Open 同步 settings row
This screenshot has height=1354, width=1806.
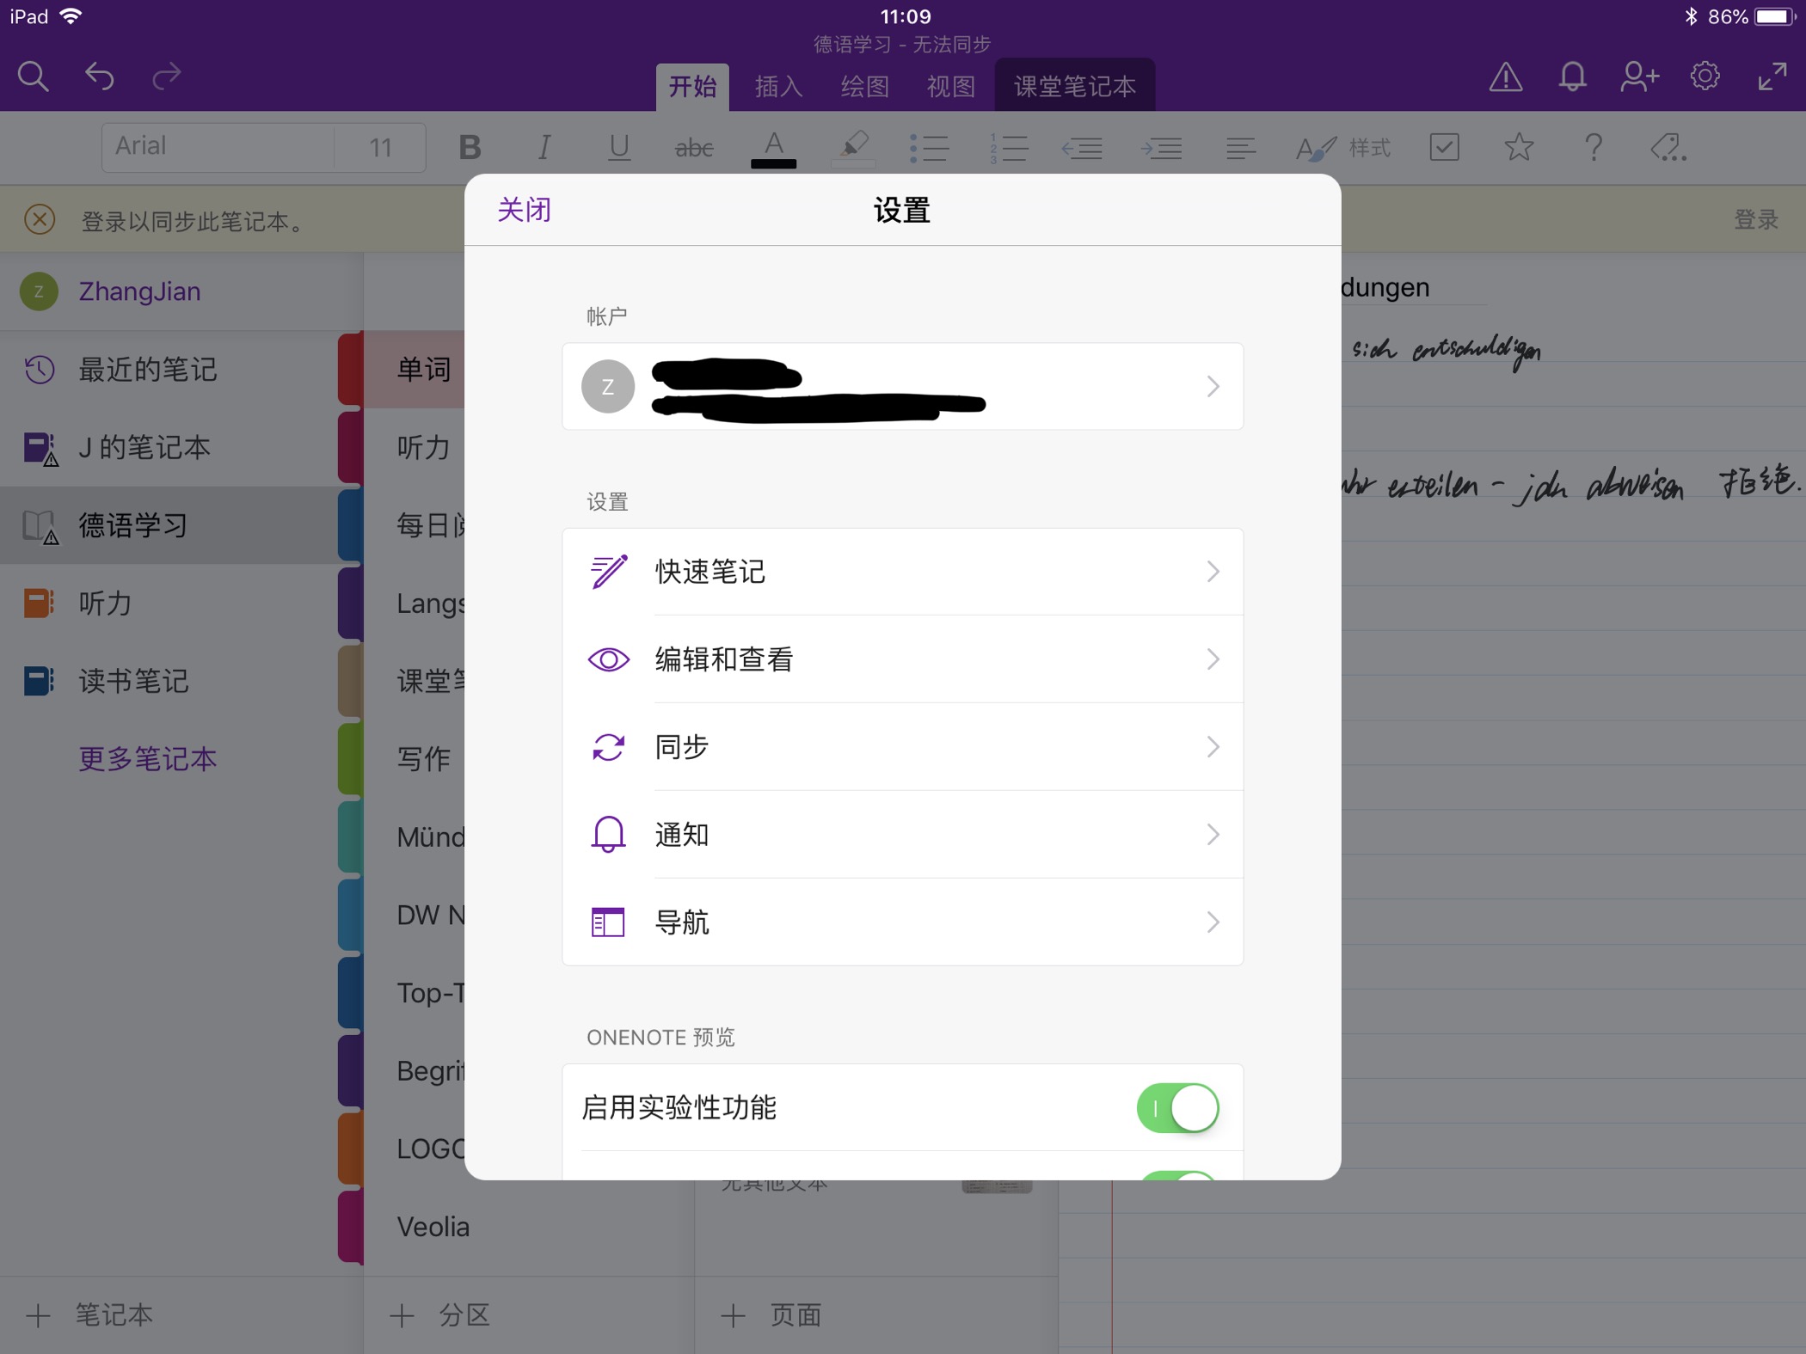(x=903, y=747)
